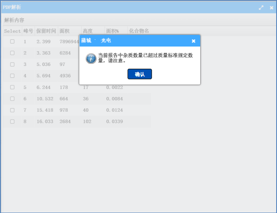Tick the checkbox for peak number 1

(x=12, y=42)
